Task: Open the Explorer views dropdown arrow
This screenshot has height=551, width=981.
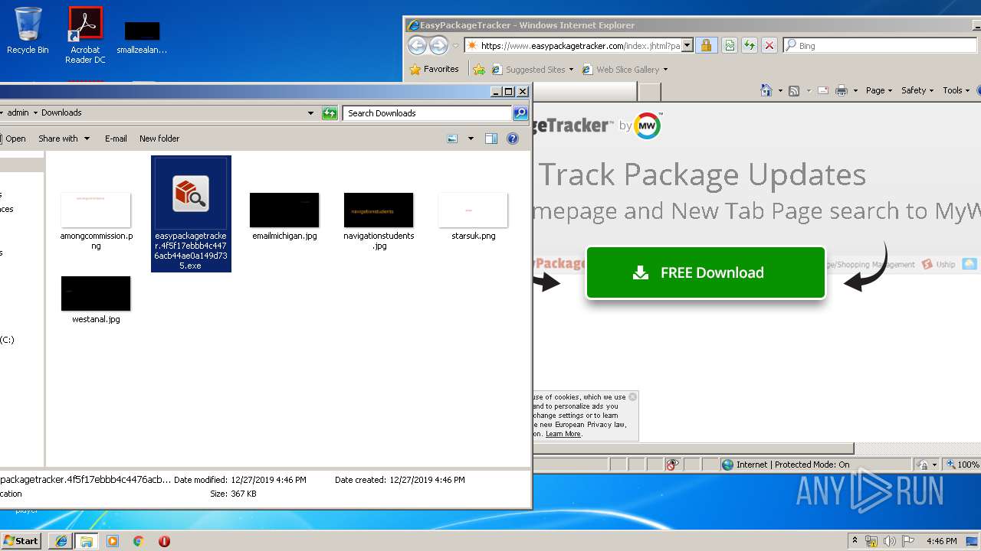Action: 471,139
